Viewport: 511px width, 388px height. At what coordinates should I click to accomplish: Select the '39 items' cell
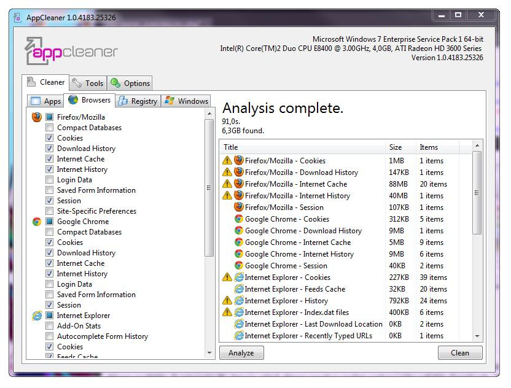(434, 277)
